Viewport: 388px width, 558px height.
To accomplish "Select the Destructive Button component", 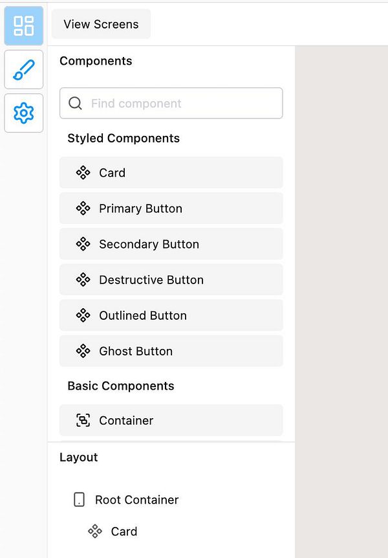I will point(171,280).
